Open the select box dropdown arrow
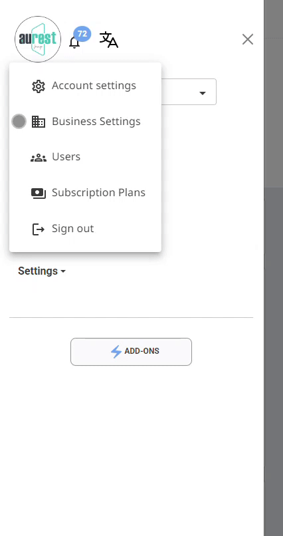Image resolution: width=283 pixels, height=536 pixels. tap(203, 93)
